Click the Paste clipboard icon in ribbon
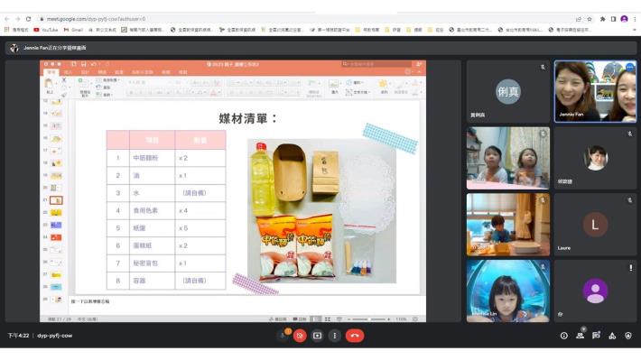Viewport: 641px width, 360px height. click(49, 83)
